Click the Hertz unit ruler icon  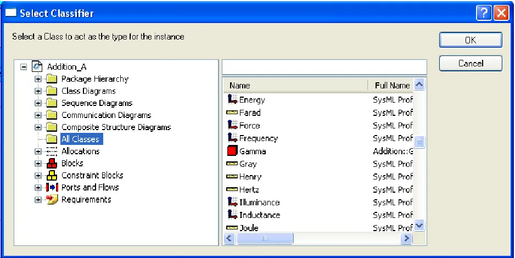click(232, 189)
